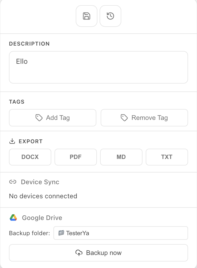Image resolution: width=197 pixels, height=268 pixels.
Task: Click the tag icon beside Add Tag
Action: coord(39,118)
